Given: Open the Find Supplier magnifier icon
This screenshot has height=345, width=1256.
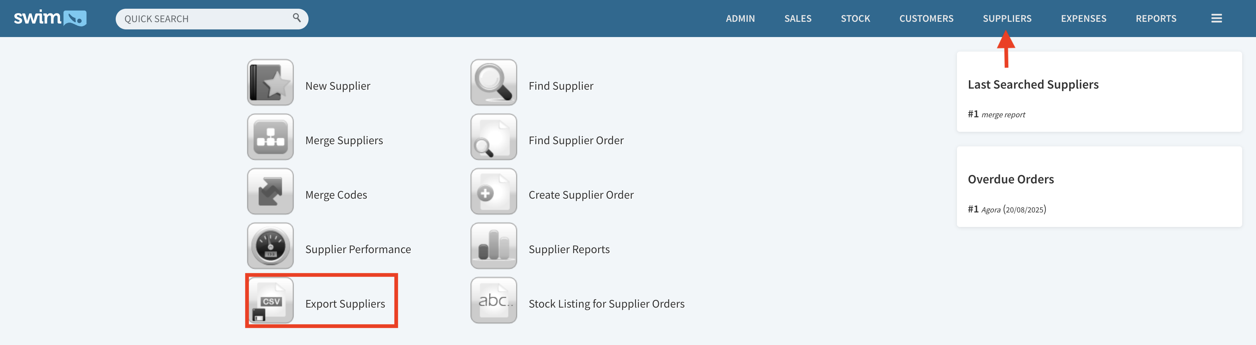Looking at the screenshot, I should [x=493, y=82].
